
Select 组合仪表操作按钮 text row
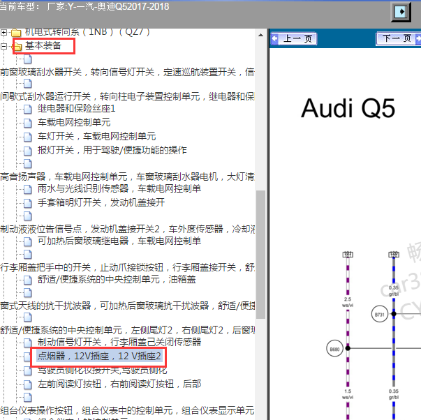tap(127, 410)
